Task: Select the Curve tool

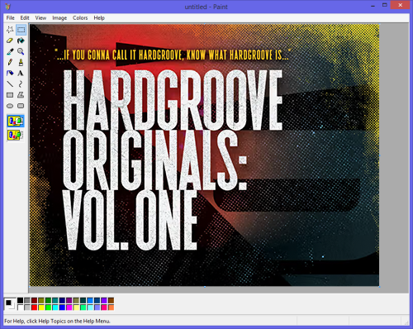Action: [21, 84]
